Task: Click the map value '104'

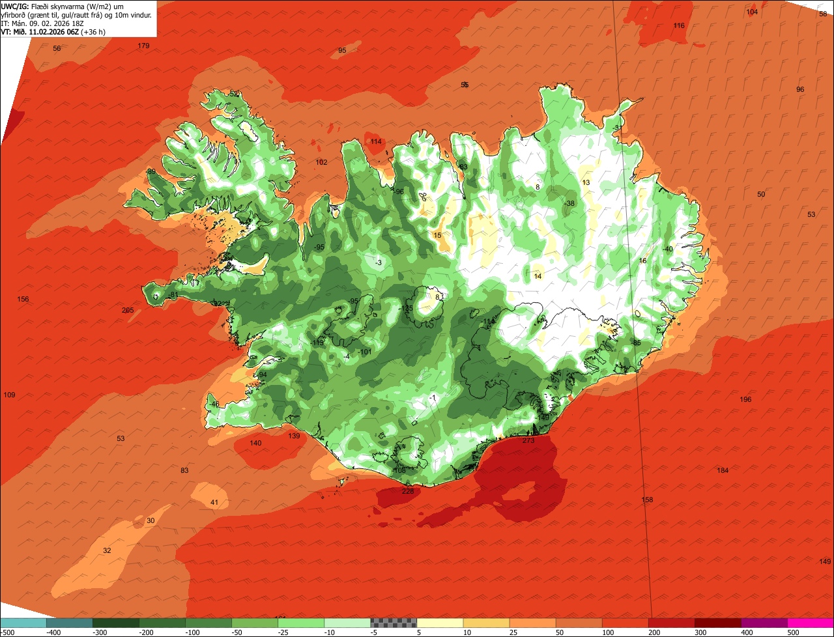Action: click(752, 12)
